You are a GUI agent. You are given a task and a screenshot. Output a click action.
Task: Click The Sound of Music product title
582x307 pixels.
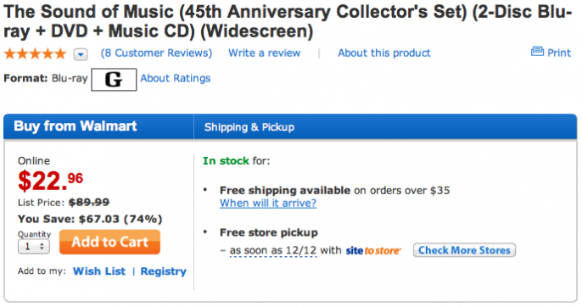(x=288, y=21)
